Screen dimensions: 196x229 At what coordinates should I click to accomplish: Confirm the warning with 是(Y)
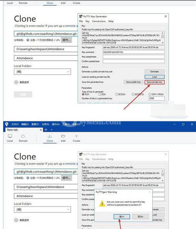click(122, 217)
